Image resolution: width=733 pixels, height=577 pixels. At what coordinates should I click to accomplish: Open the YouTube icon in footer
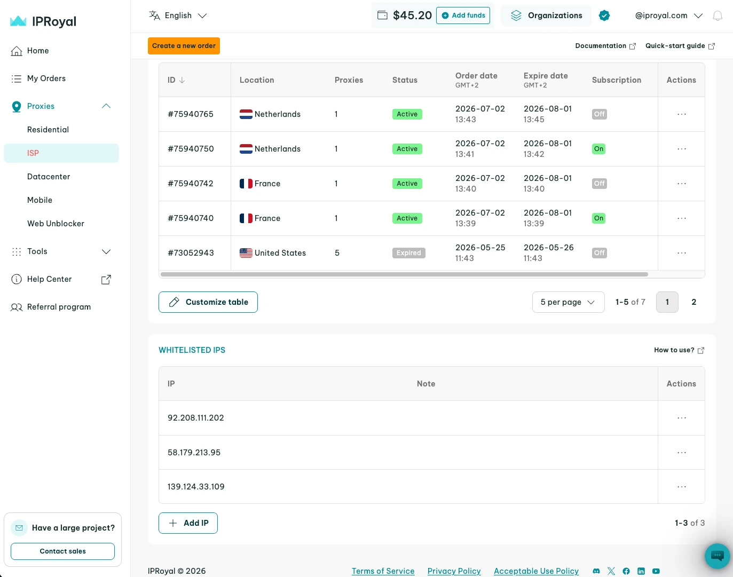click(656, 571)
